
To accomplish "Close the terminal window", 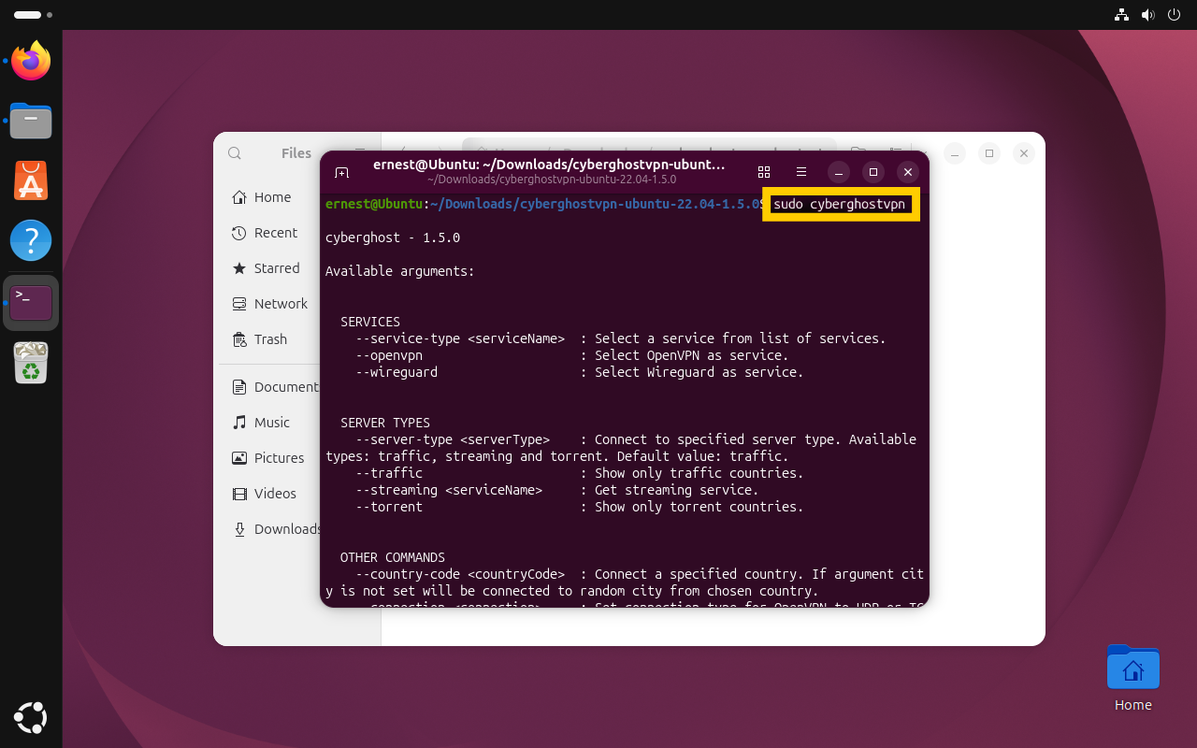I will 907,172.
